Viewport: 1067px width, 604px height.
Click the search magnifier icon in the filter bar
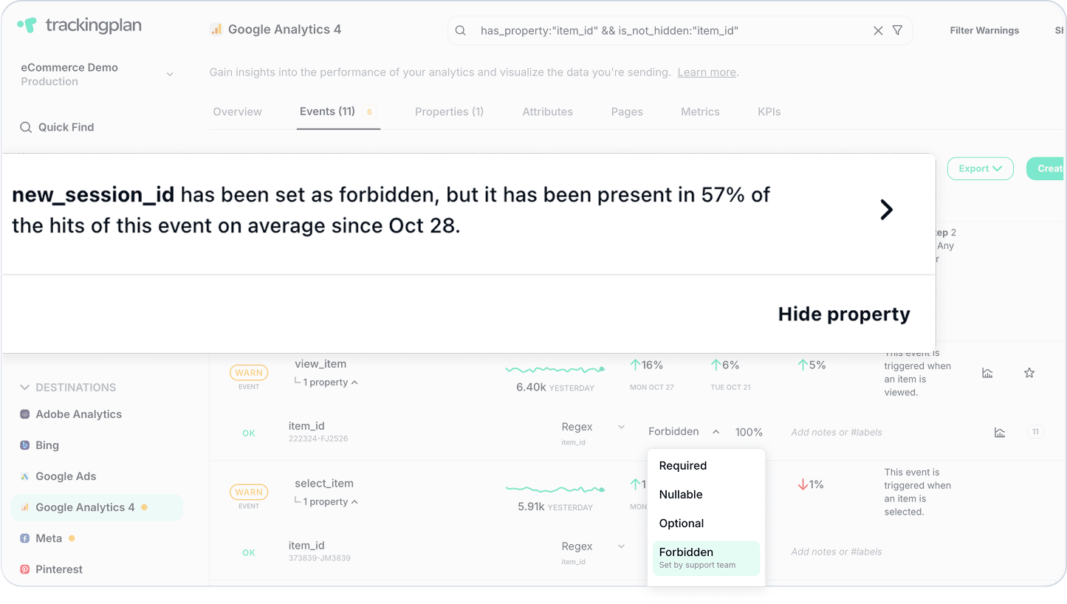tap(460, 30)
